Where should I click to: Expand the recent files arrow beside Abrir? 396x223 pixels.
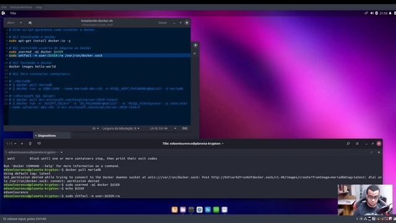coord(21,23)
